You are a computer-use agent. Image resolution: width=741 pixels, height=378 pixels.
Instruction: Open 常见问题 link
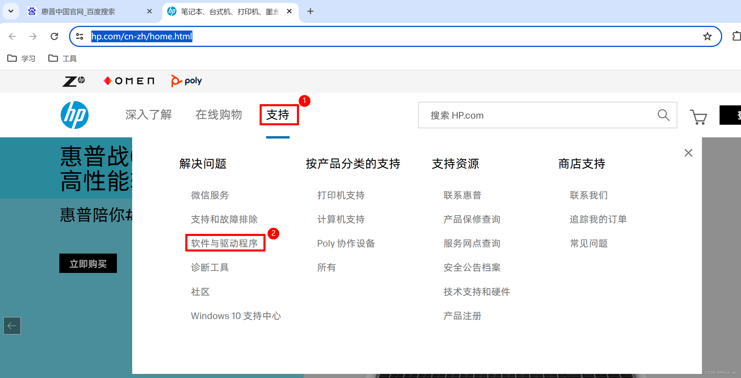(x=589, y=244)
